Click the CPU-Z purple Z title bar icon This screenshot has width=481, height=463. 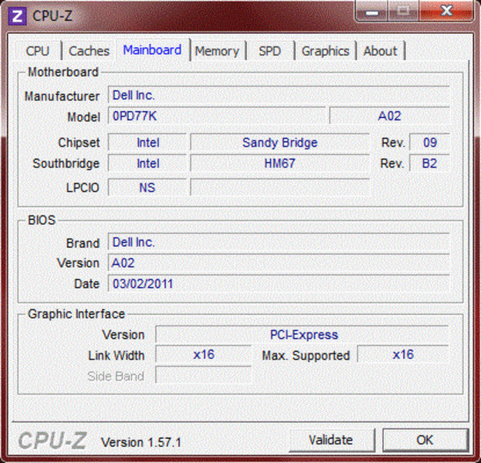tap(17, 15)
